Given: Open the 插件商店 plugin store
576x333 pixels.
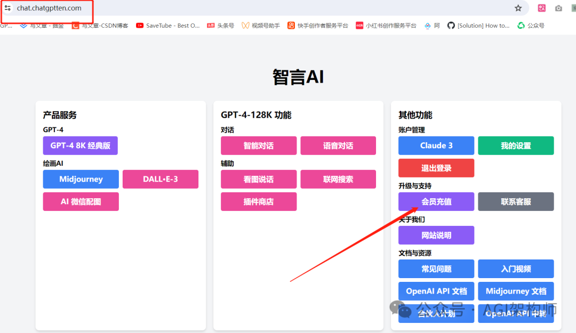Looking at the screenshot, I should pos(259,201).
